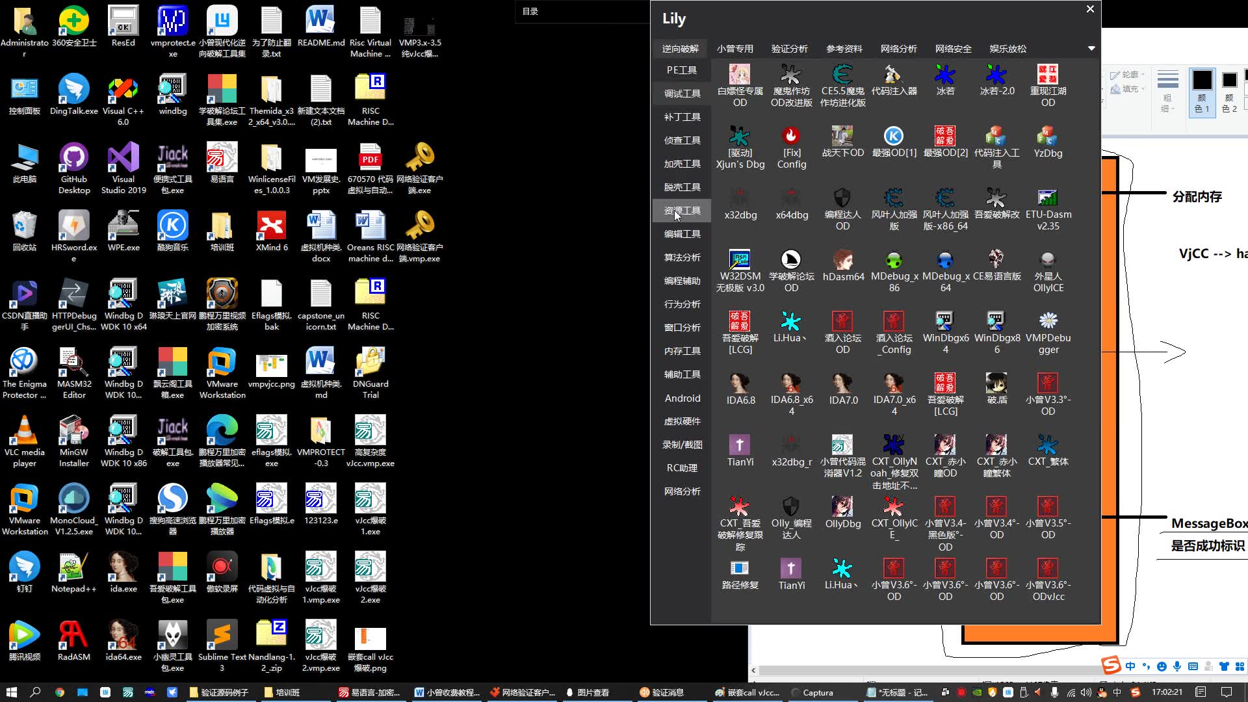Close the Lily panel window
1248x702 pixels.
point(1090,9)
